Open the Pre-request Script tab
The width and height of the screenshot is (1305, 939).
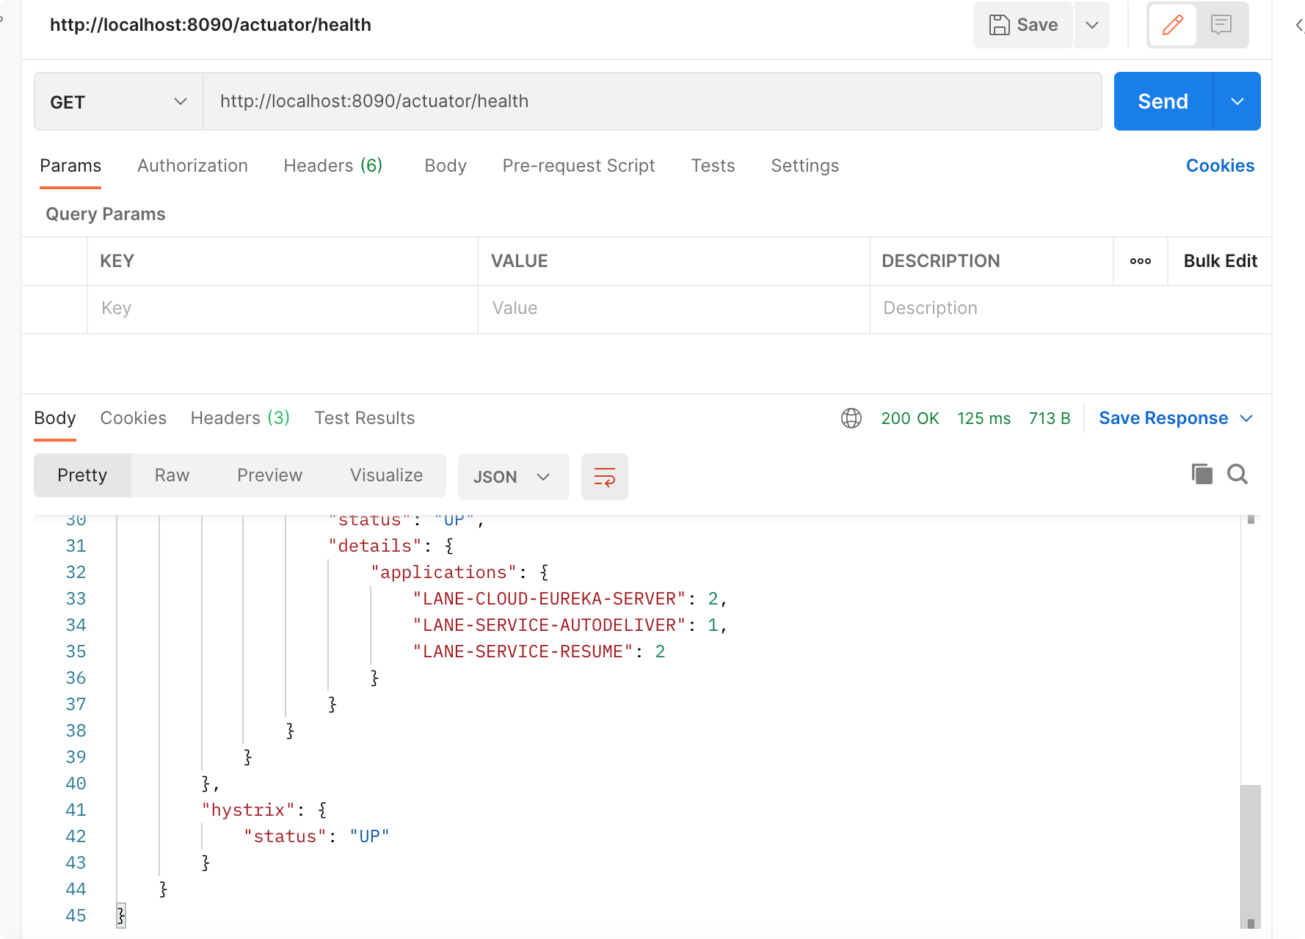pyautogui.click(x=578, y=166)
